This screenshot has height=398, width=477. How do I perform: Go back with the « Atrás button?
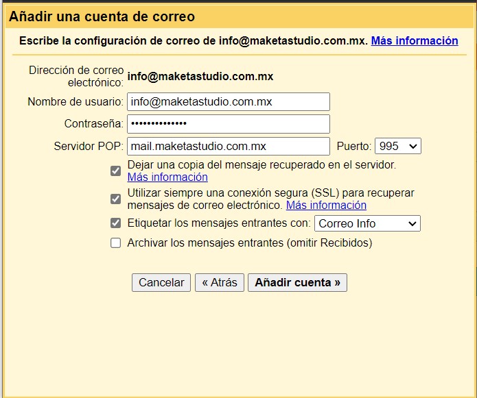tap(219, 283)
